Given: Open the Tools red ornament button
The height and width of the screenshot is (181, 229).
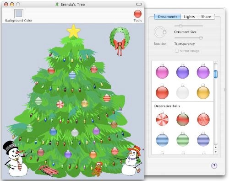Looking at the screenshot, I should 137,14.
